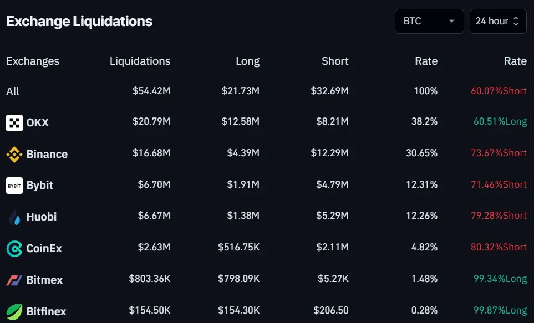Viewport: 534px width, 323px height.
Task: Click the Binance logo icon
Action: tap(14, 155)
